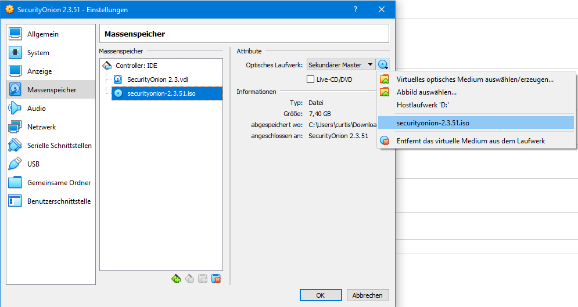Click the VirtualBox title bar icon
The width and height of the screenshot is (578, 307).
[x=9, y=9]
